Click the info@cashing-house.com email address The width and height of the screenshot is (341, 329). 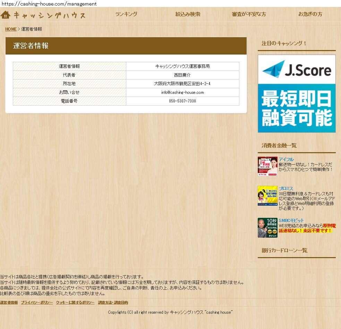182,92
